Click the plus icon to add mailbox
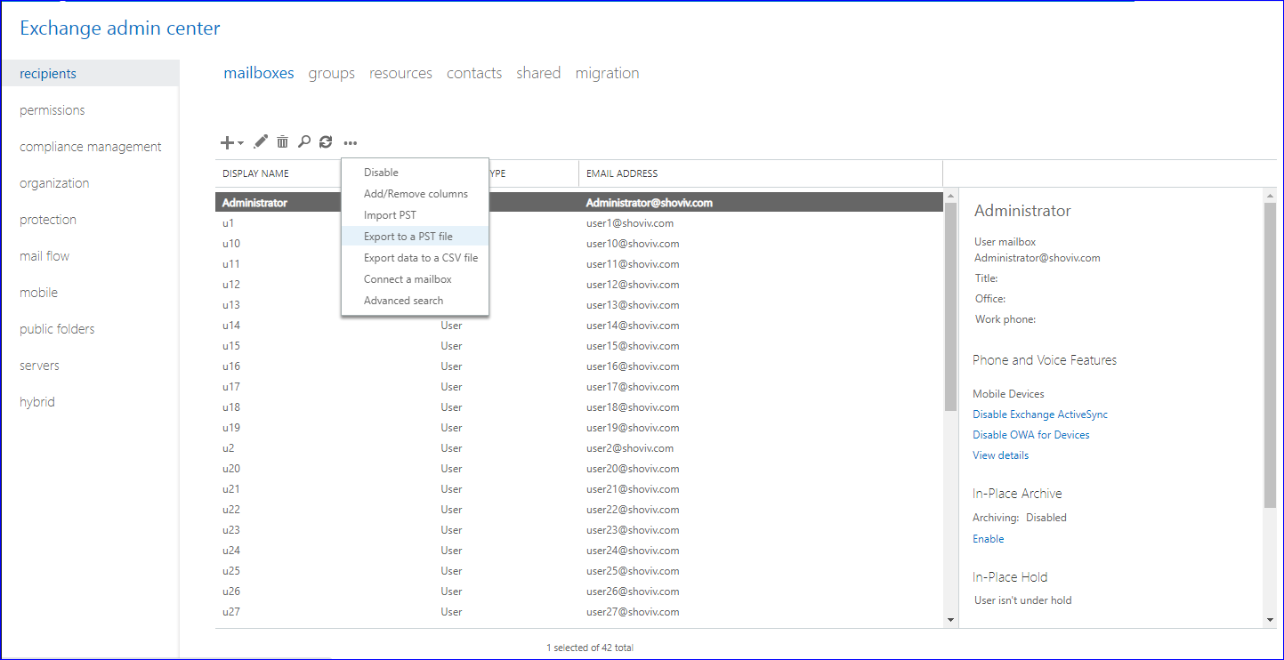Viewport: 1284px width, 660px height. pos(227,142)
